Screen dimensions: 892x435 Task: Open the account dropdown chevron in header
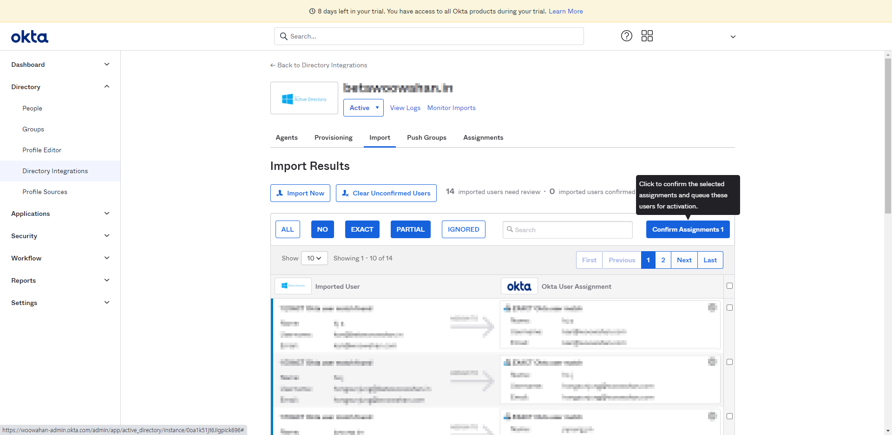coord(733,37)
